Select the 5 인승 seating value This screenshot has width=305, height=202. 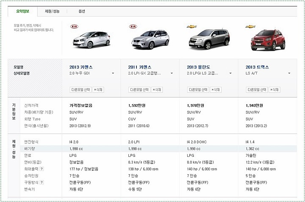250,176
